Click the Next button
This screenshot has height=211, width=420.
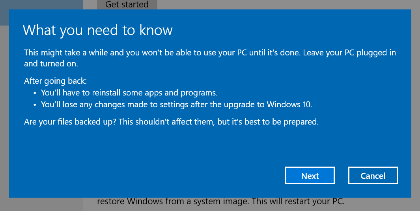coord(310,176)
